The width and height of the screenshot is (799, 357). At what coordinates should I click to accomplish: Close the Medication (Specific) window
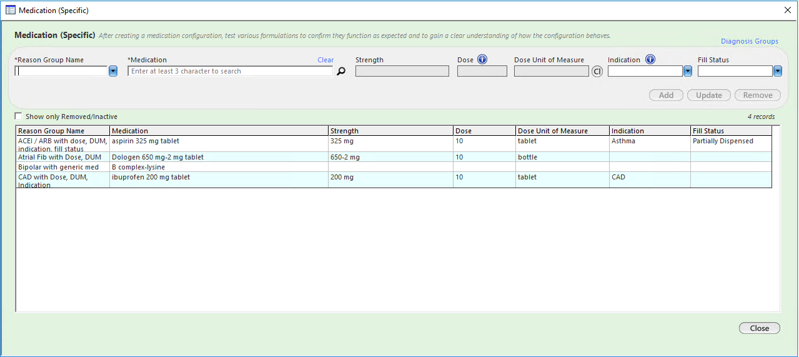coord(788,10)
